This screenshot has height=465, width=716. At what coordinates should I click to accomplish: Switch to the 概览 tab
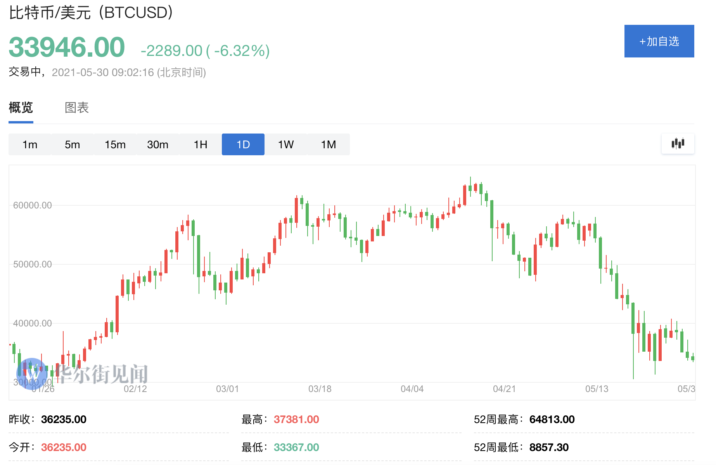20,108
